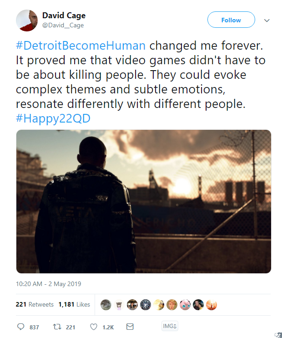The height and width of the screenshot is (338, 282).
Task: Click the envelope direct message icon
Action: pyautogui.click(x=130, y=327)
